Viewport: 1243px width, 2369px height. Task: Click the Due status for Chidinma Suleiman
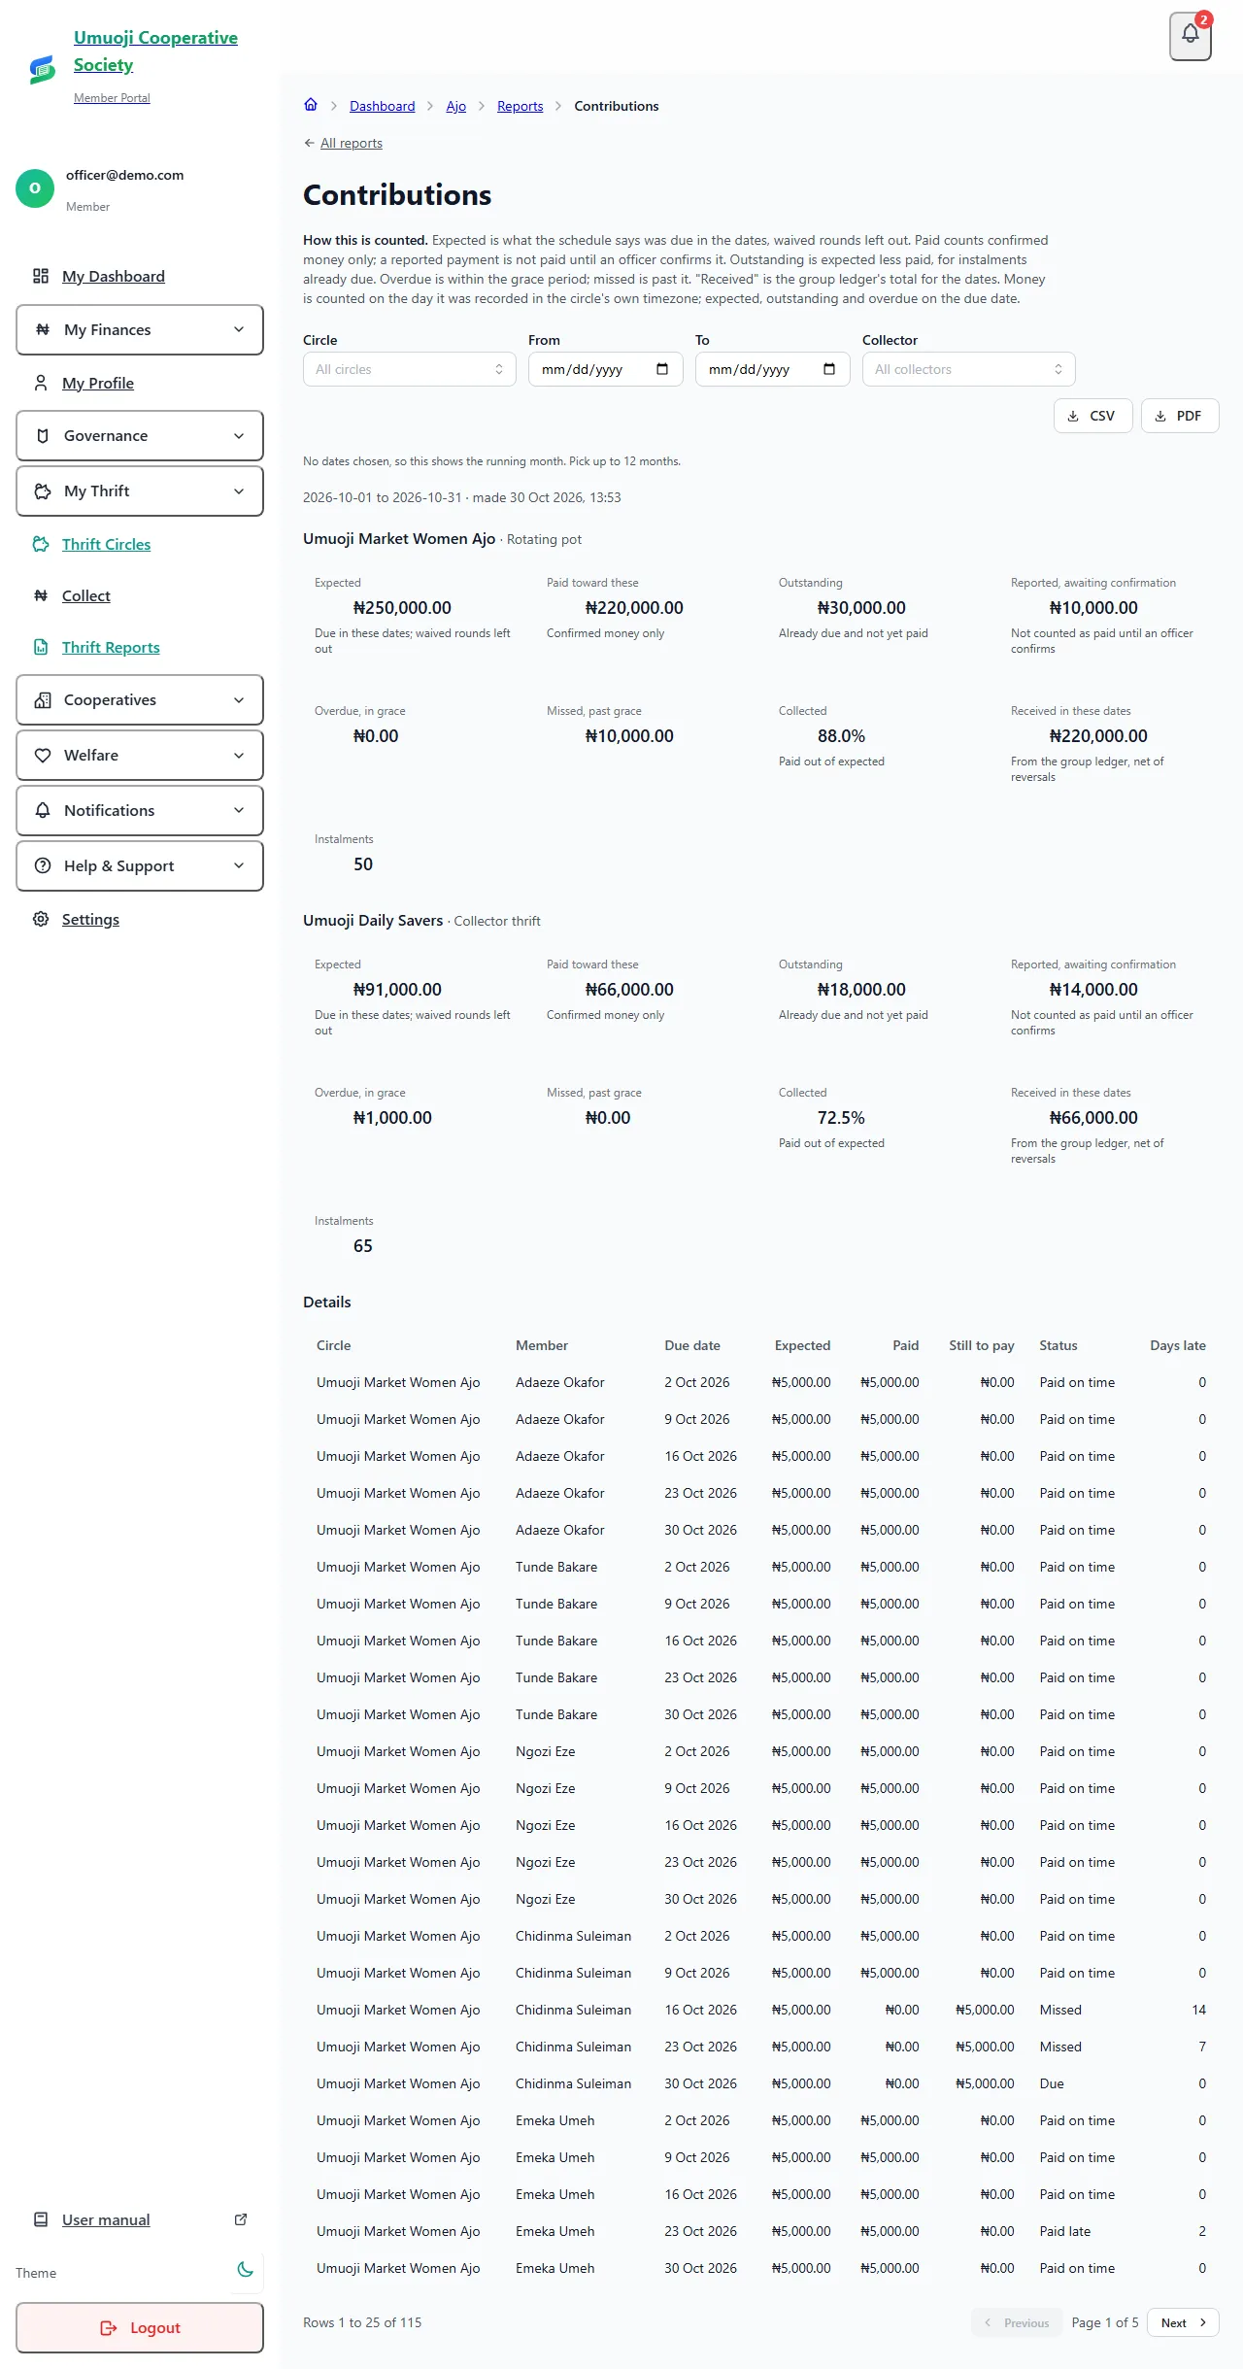coord(1052,2083)
